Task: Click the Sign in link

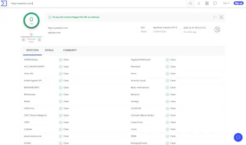Action: [x=226, y=3]
